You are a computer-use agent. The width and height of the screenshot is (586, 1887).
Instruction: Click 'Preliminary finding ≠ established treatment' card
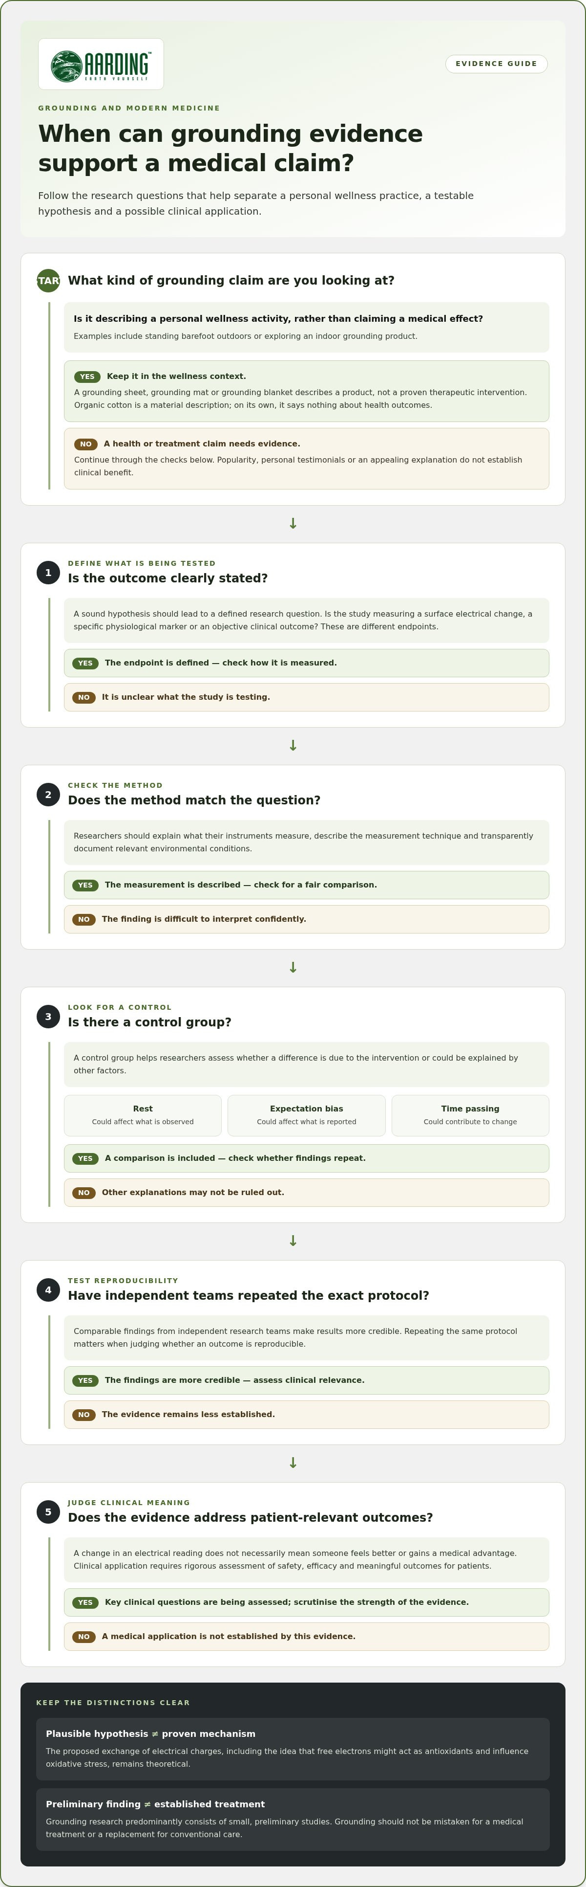(x=293, y=1819)
